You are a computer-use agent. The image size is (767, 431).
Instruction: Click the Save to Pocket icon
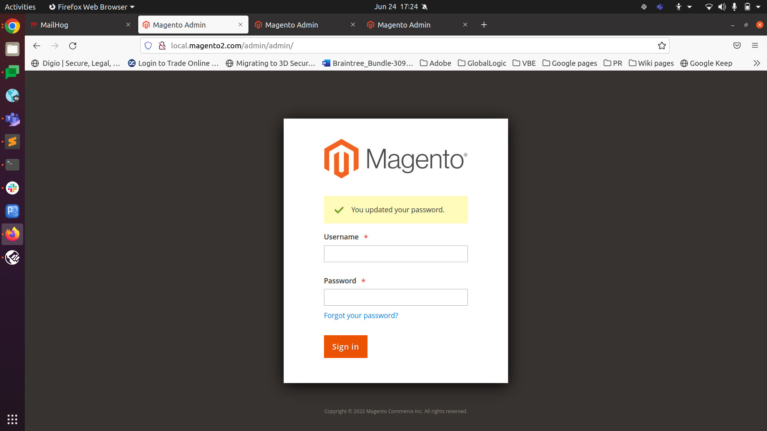click(x=737, y=46)
